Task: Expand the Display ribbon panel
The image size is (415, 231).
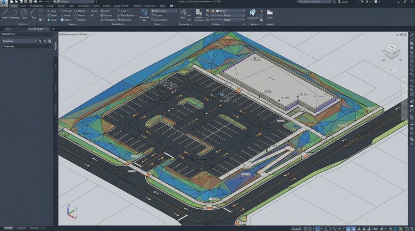Action: (218, 24)
